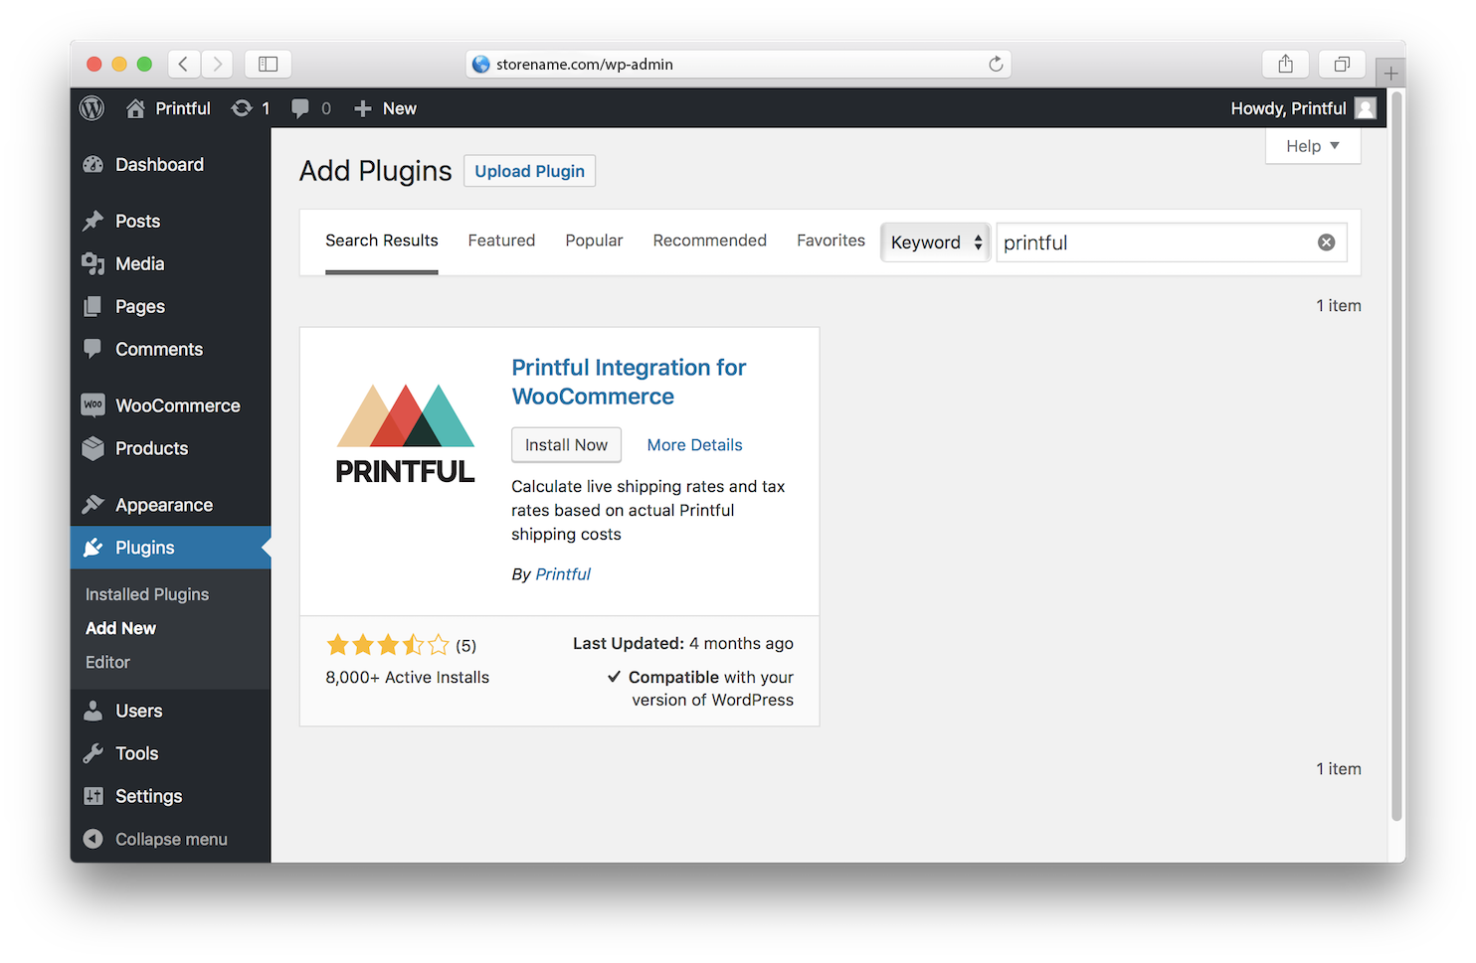Open the Howdy, Printful account menu
This screenshot has width=1476, height=963.
(1303, 108)
